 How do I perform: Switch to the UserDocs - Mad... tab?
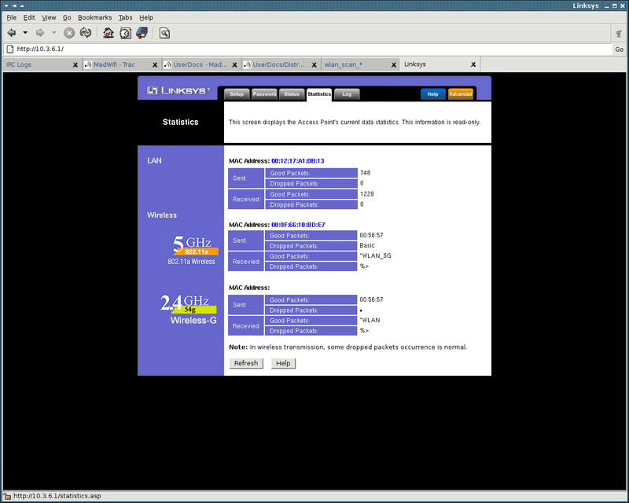click(200, 64)
